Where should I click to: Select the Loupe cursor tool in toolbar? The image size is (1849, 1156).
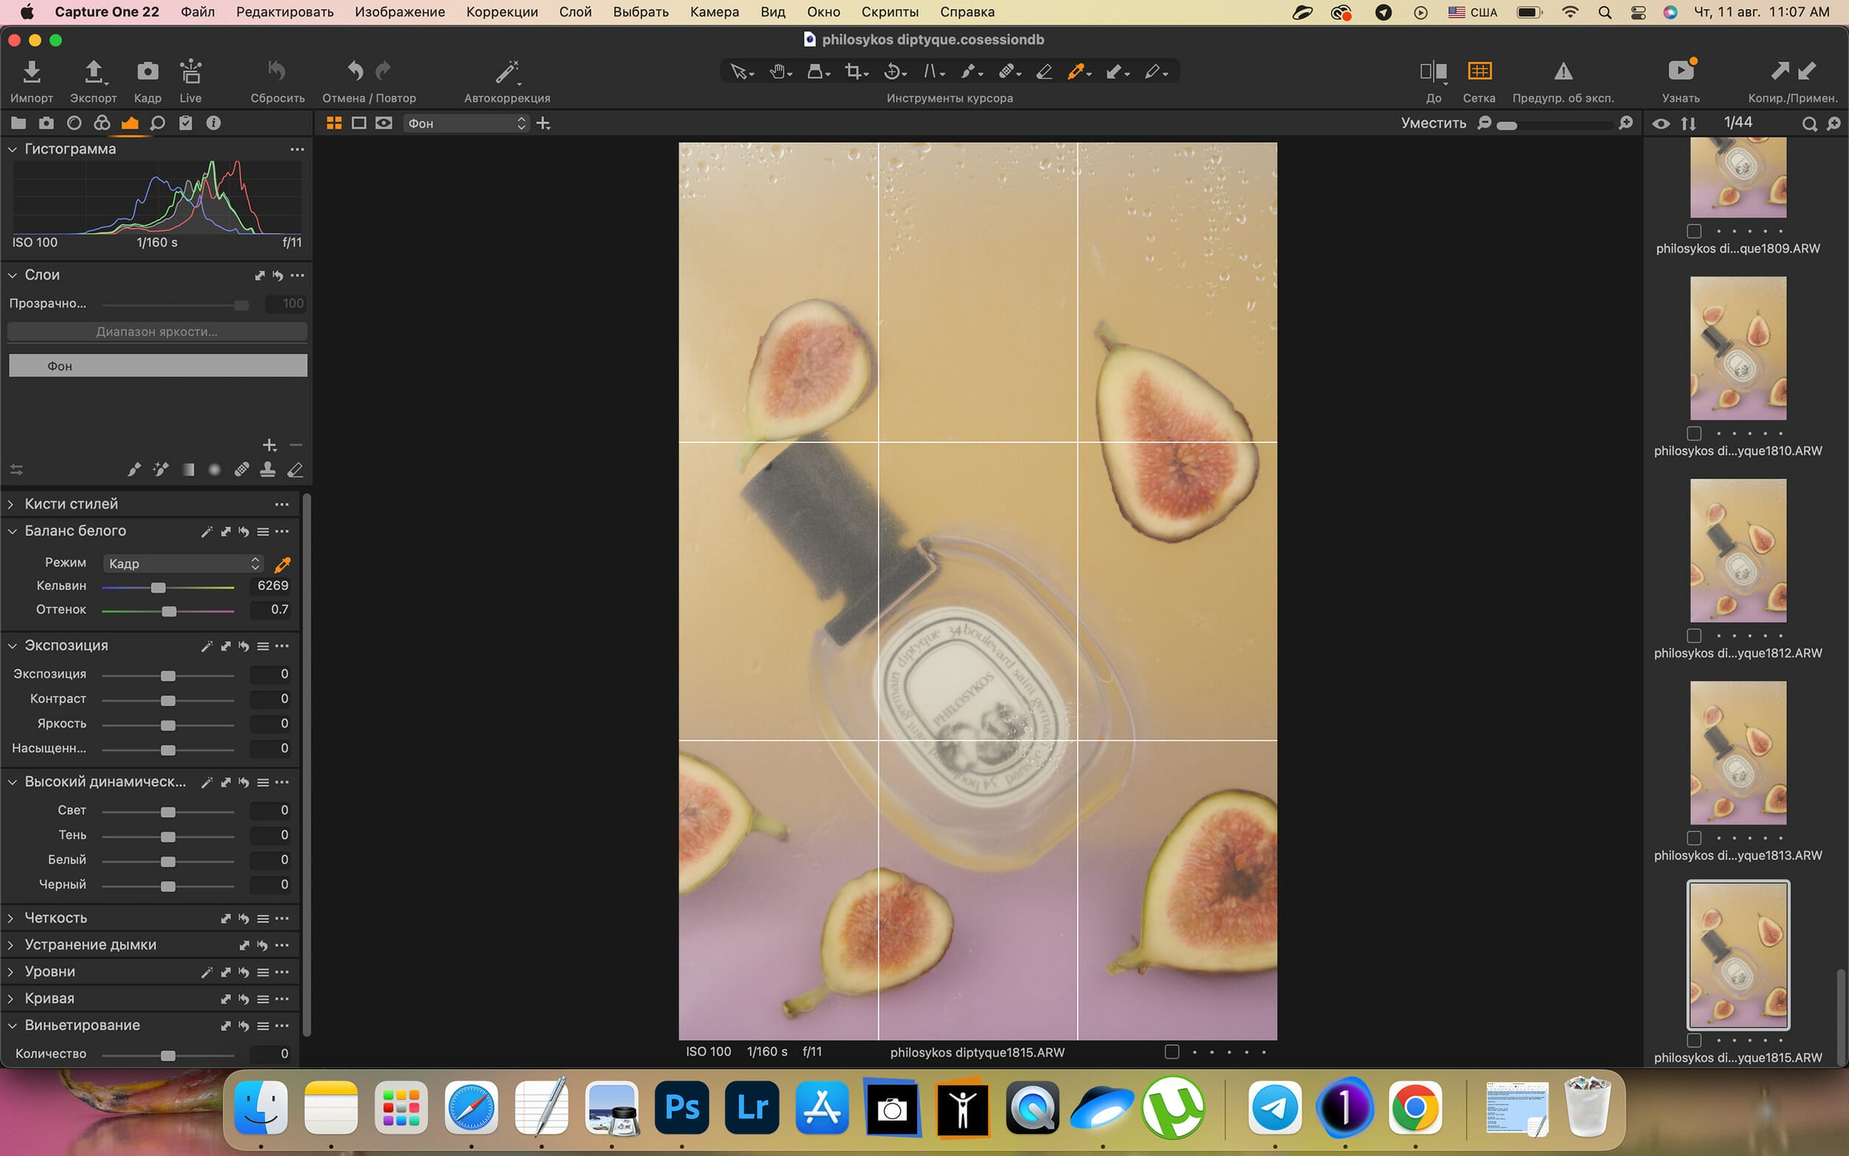click(x=817, y=72)
